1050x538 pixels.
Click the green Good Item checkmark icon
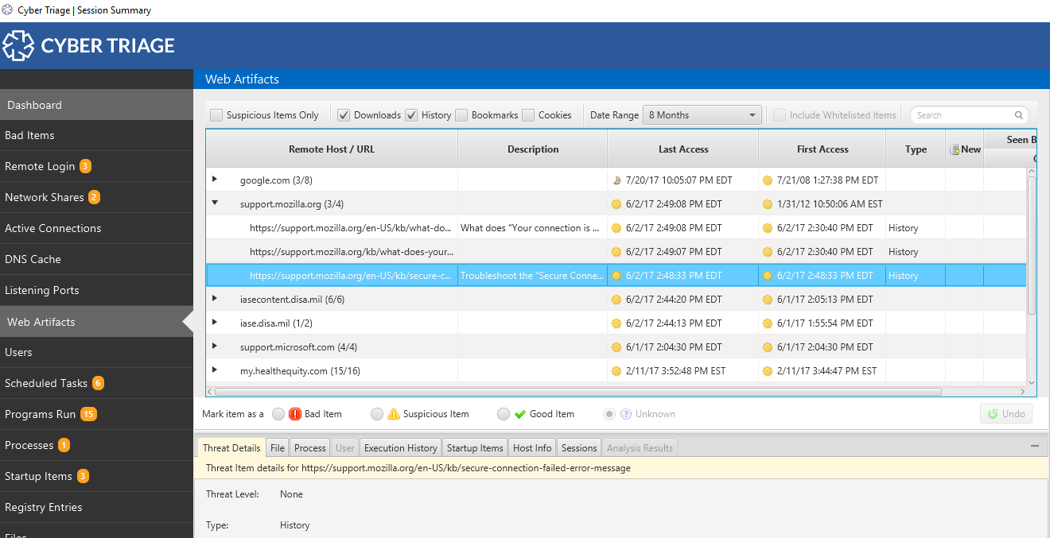tap(520, 414)
